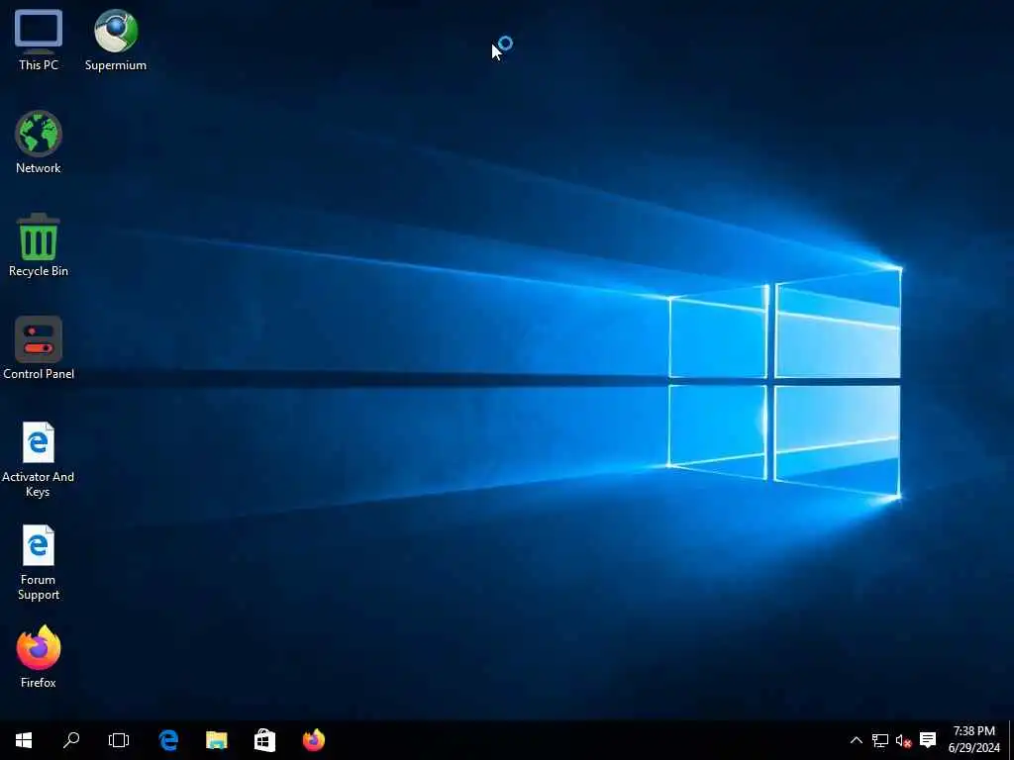Open network status tray icon
Viewport: 1014px width, 760px height.
tap(880, 740)
